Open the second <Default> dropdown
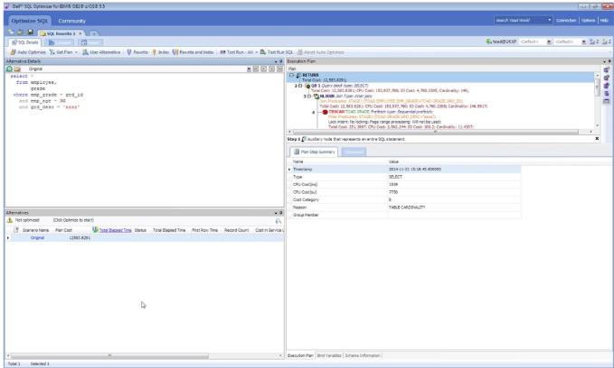The height and width of the screenshot is (368, 614). pyautogui.click(x=583, y=41)
